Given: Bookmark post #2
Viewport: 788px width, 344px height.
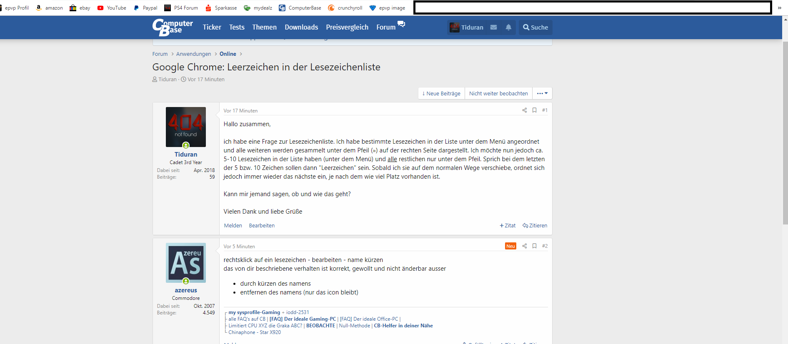Looking at the screenshot, I should 534,246.
